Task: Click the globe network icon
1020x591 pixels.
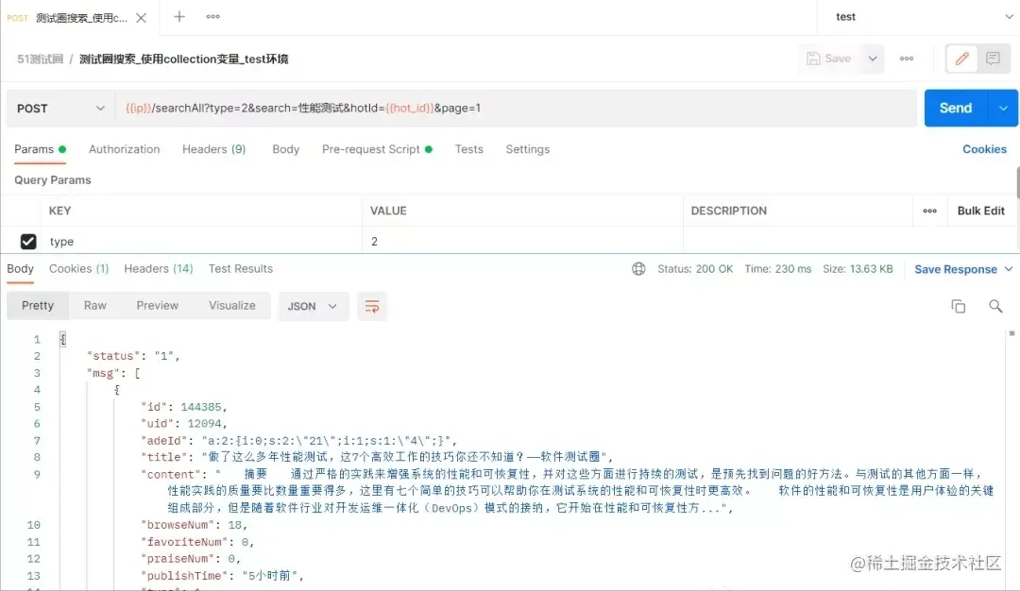Action: (638, 268)
